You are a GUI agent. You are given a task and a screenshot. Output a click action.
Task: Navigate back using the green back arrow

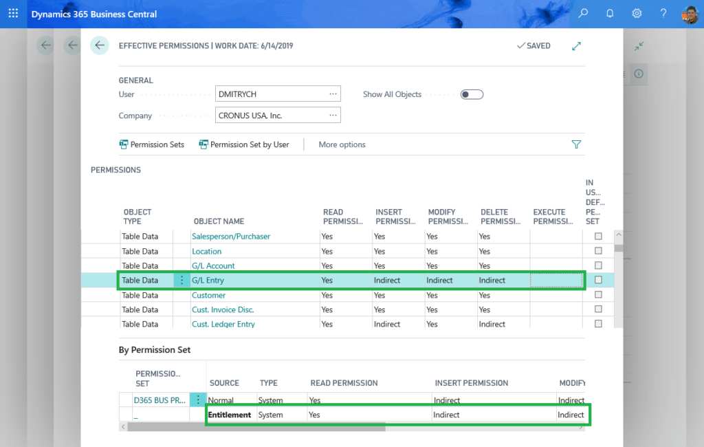coord(99,45)
